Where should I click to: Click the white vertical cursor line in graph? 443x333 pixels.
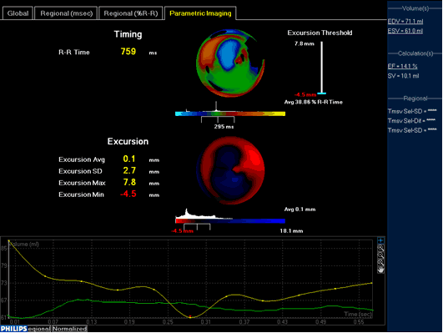point(8,279)
